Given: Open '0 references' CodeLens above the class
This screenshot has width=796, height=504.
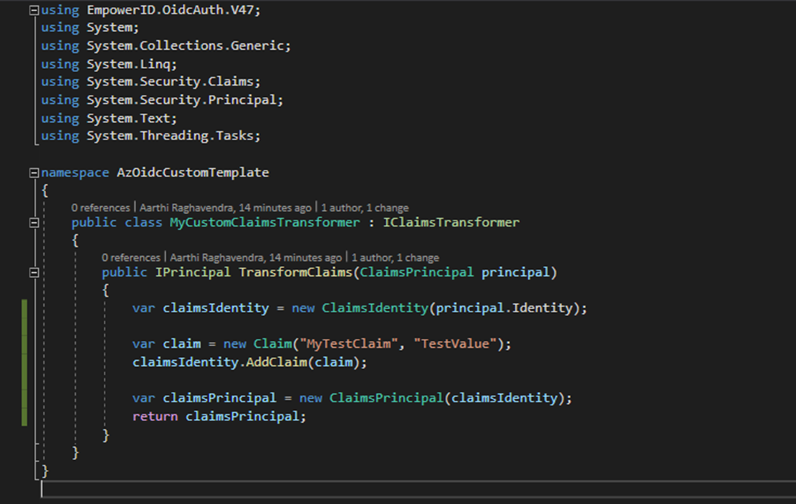Looking at the screenshot, I should [101, 208].
